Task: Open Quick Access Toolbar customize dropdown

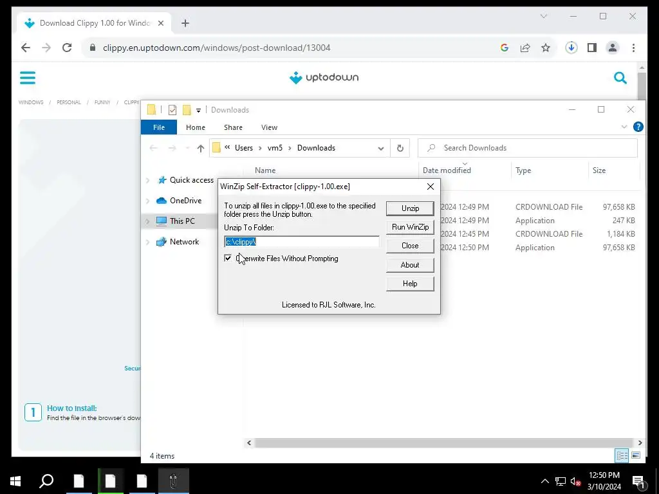Action: (198, 111)
